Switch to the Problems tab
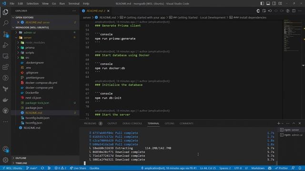305x171 pixels. pyautogui.click(x=93, y=123)
